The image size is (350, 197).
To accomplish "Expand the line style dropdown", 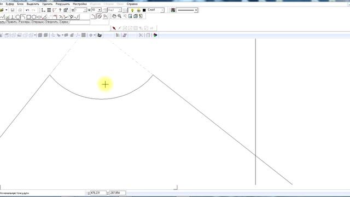I will click(x=196, y=10).
